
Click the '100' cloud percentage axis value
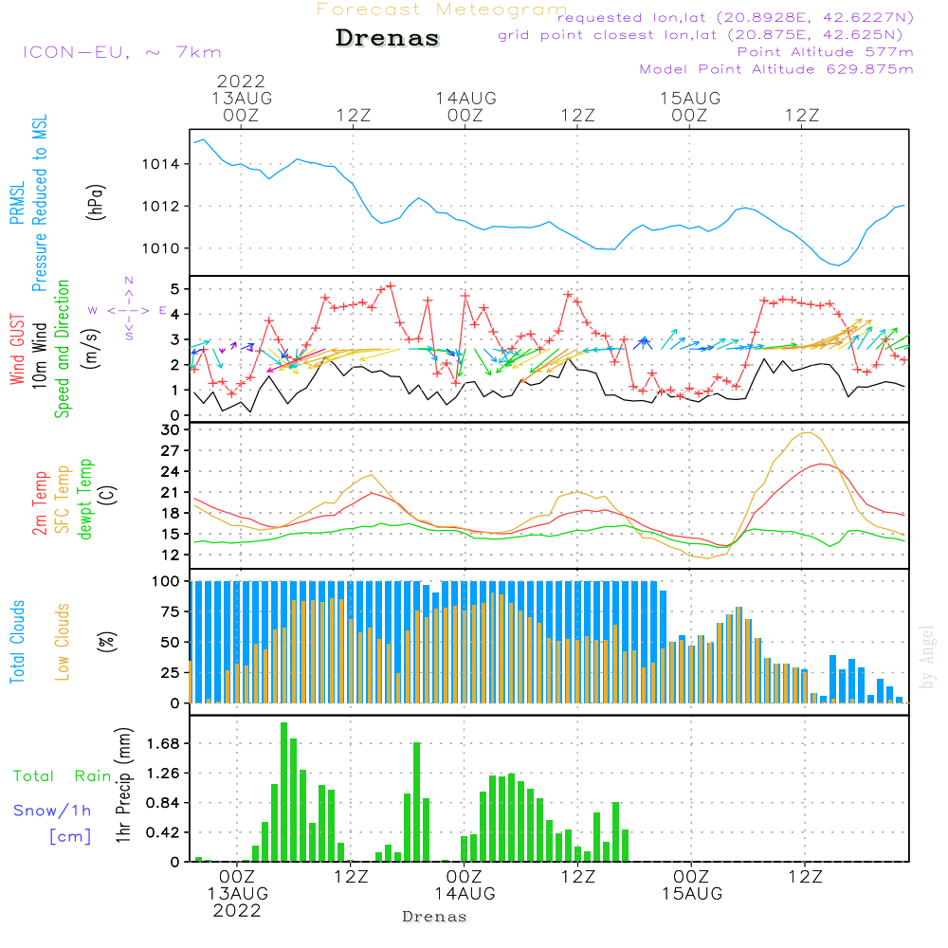tap(166, 581)
